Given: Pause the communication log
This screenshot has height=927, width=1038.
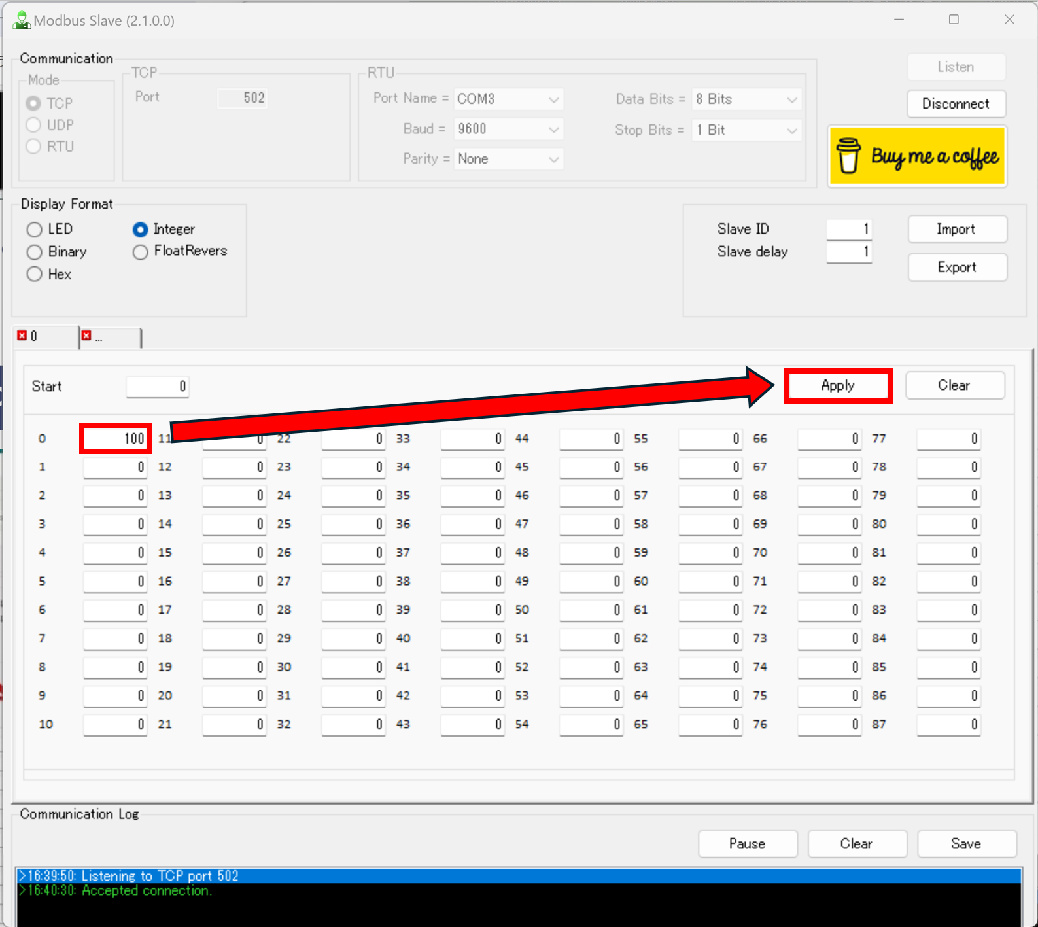Looking at the screenshot, I should (x=747, y=844).
